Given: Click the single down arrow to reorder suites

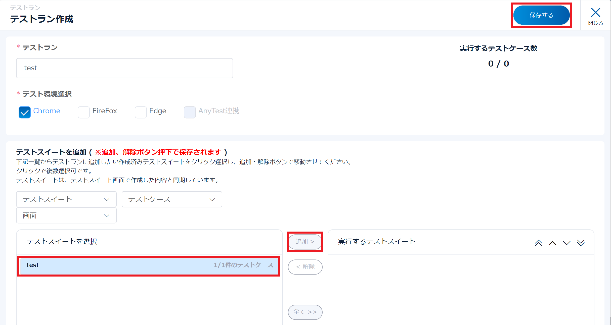Looking at the screenshot, I should coord(567,243).
